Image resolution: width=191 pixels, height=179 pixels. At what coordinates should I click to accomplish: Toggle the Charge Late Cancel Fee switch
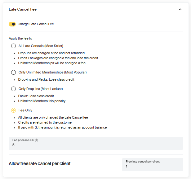click(12, 24)
